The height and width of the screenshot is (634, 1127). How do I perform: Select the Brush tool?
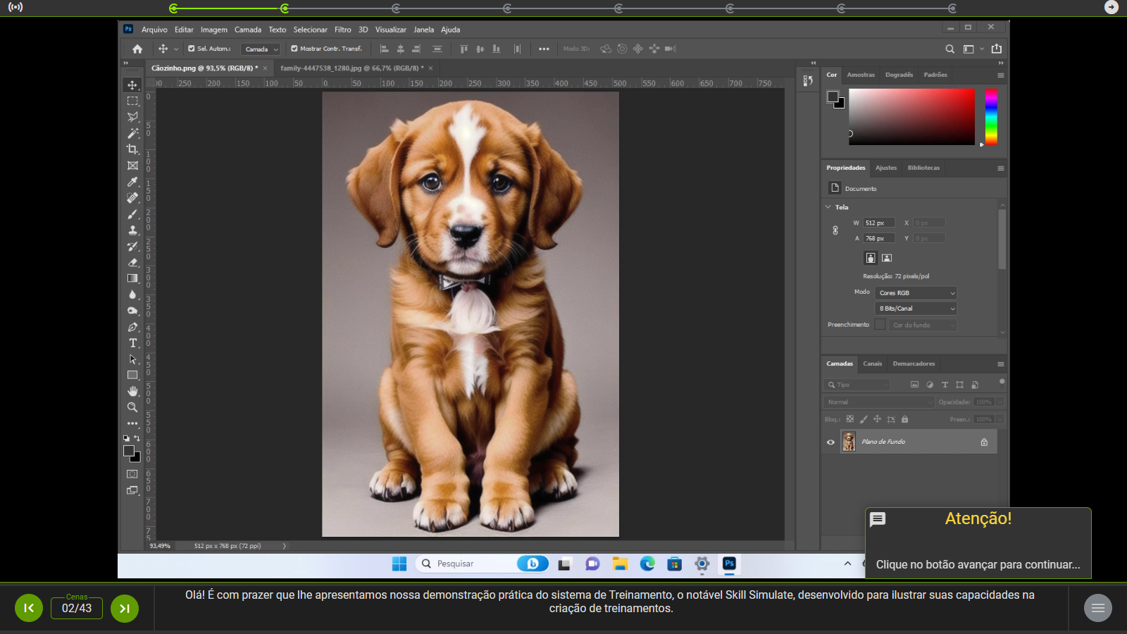[x=132, y=214]
